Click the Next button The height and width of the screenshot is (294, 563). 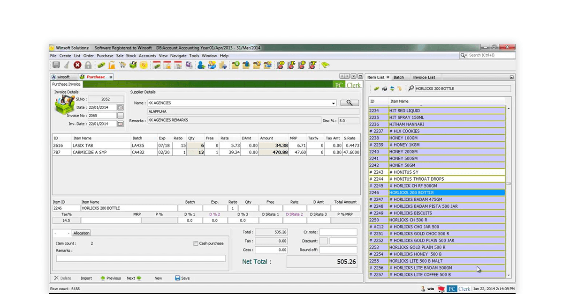(134, 278)
